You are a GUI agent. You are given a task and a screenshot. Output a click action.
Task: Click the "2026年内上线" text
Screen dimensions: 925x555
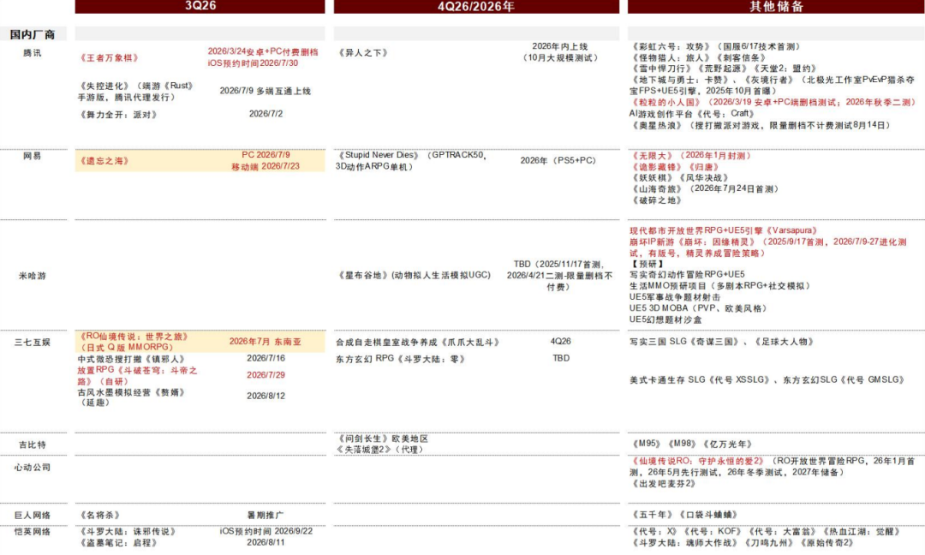point(559,46)
